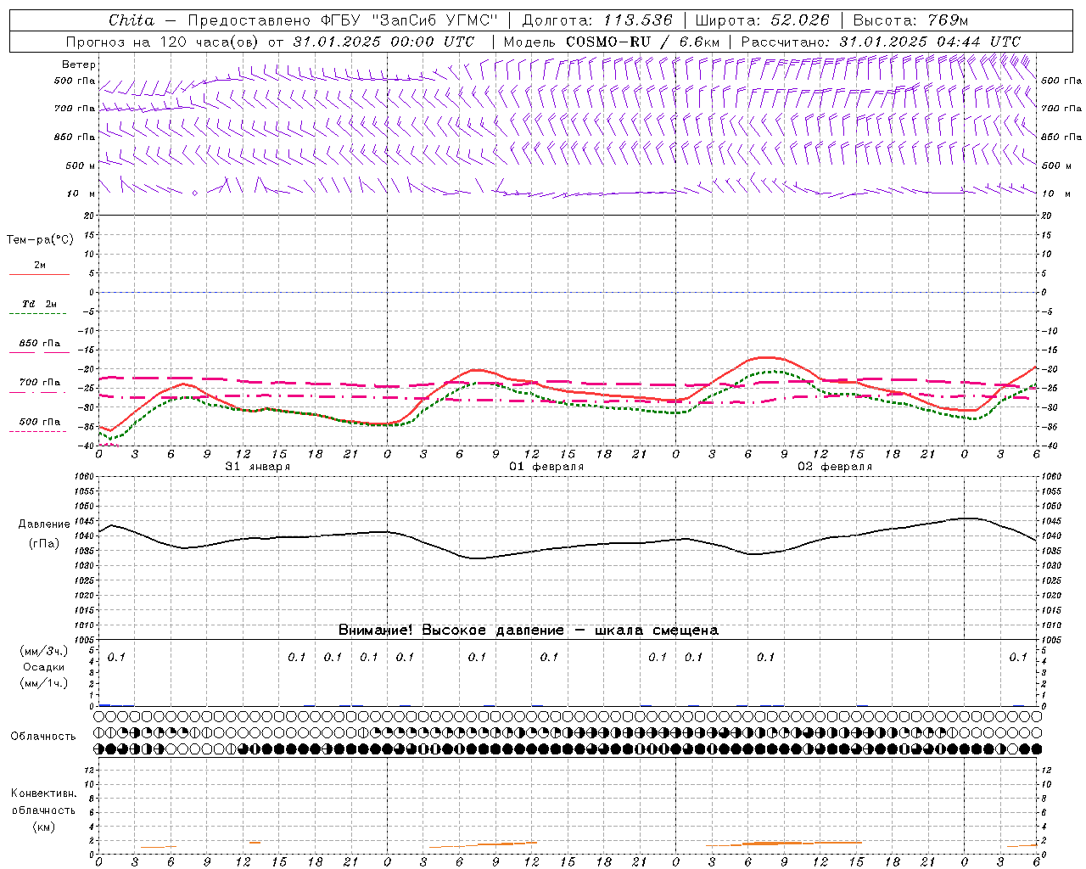The image size is (1086, 869).
Task: Click the "Давление" pressure panel label
Action: 43,524
